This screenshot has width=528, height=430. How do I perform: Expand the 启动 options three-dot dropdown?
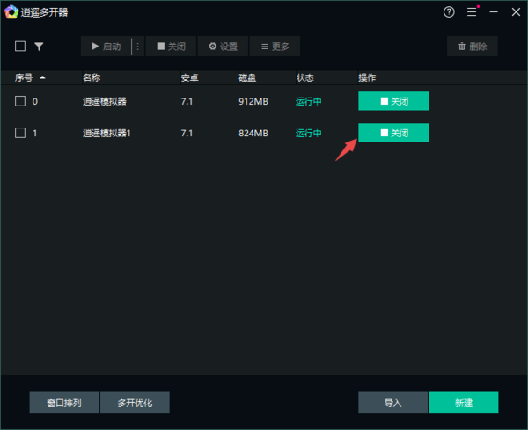click(x=137, y=47)
